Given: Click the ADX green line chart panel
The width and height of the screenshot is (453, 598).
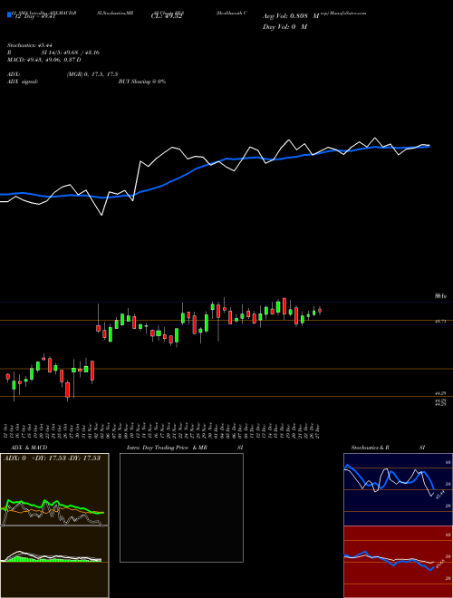Looking at the screenshot, I should tap(54, 489).
